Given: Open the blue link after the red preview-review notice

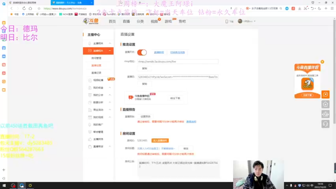Looking at the screenshot, I should click(191, 122).
